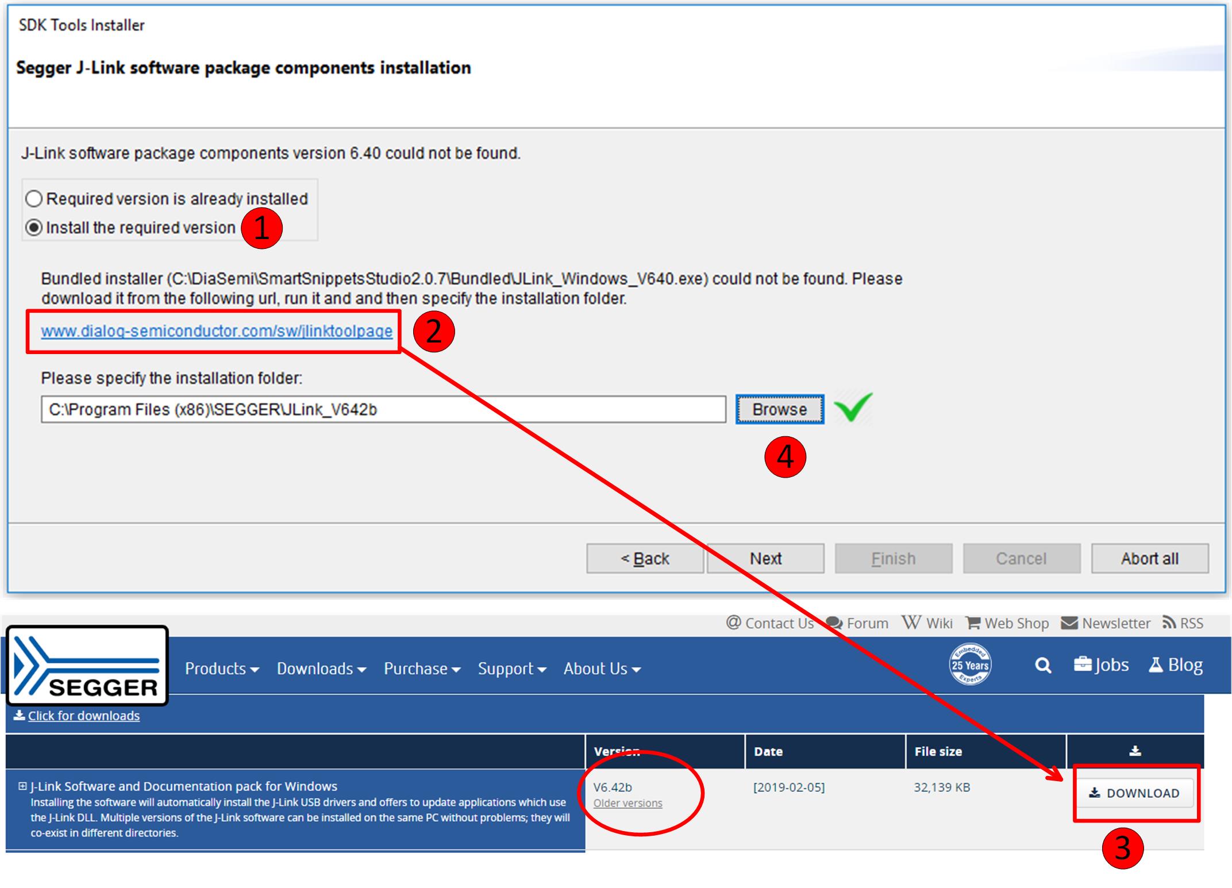This screenshot has height=888, width=1232.
Task: Open the Forum link
Action: pyautogui.click(x=857, y=623)
